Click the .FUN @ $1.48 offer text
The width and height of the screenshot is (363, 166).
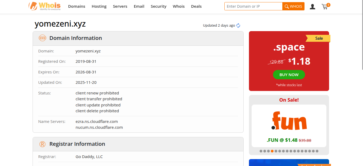click(x=282, y=140)
